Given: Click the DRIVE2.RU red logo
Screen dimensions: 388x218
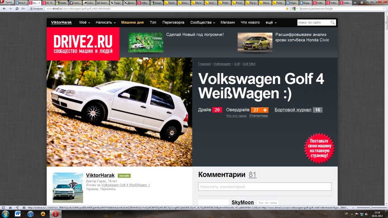Looking at the screenshot, I should [83, 44].
